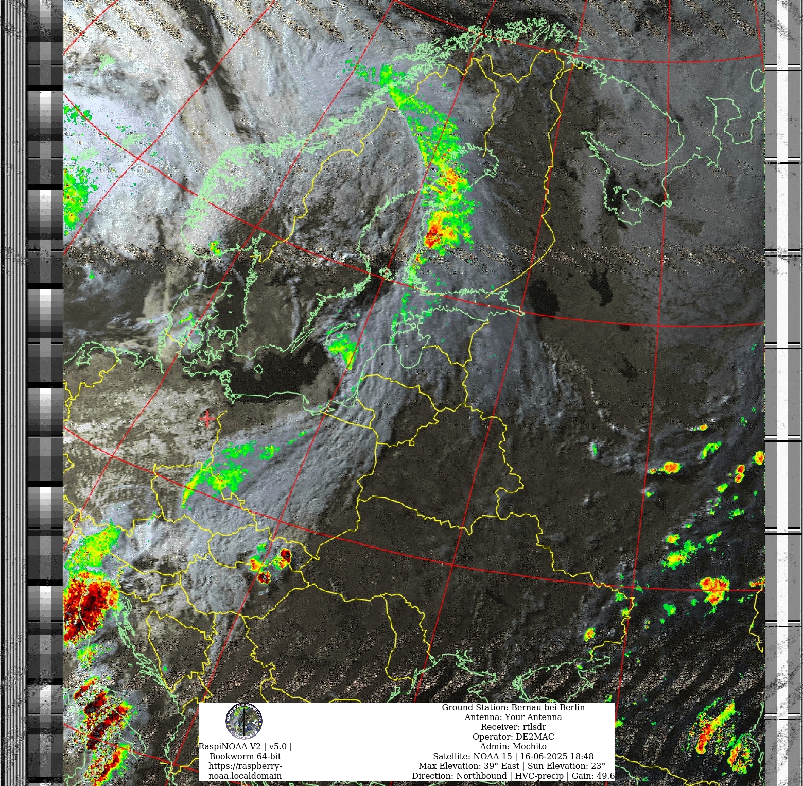
Task: Select the 'Satellite: NOAA 15' date line
Action: pyautogui.click(x=513, y=757)
